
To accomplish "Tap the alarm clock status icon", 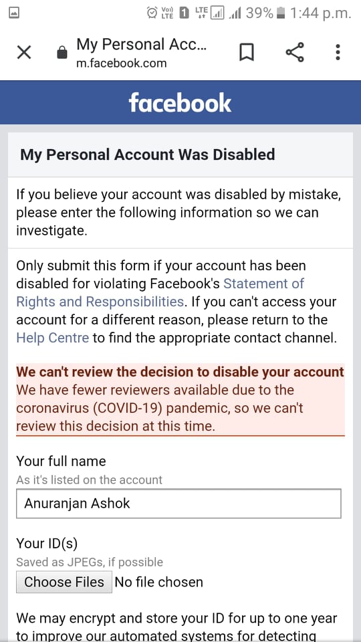I will point(152,13).
